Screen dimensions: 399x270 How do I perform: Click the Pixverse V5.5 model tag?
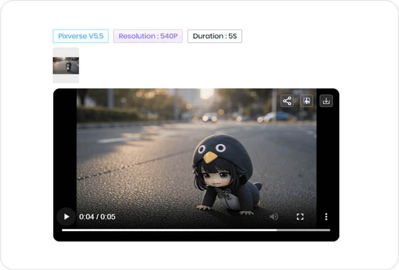point(81,36)
